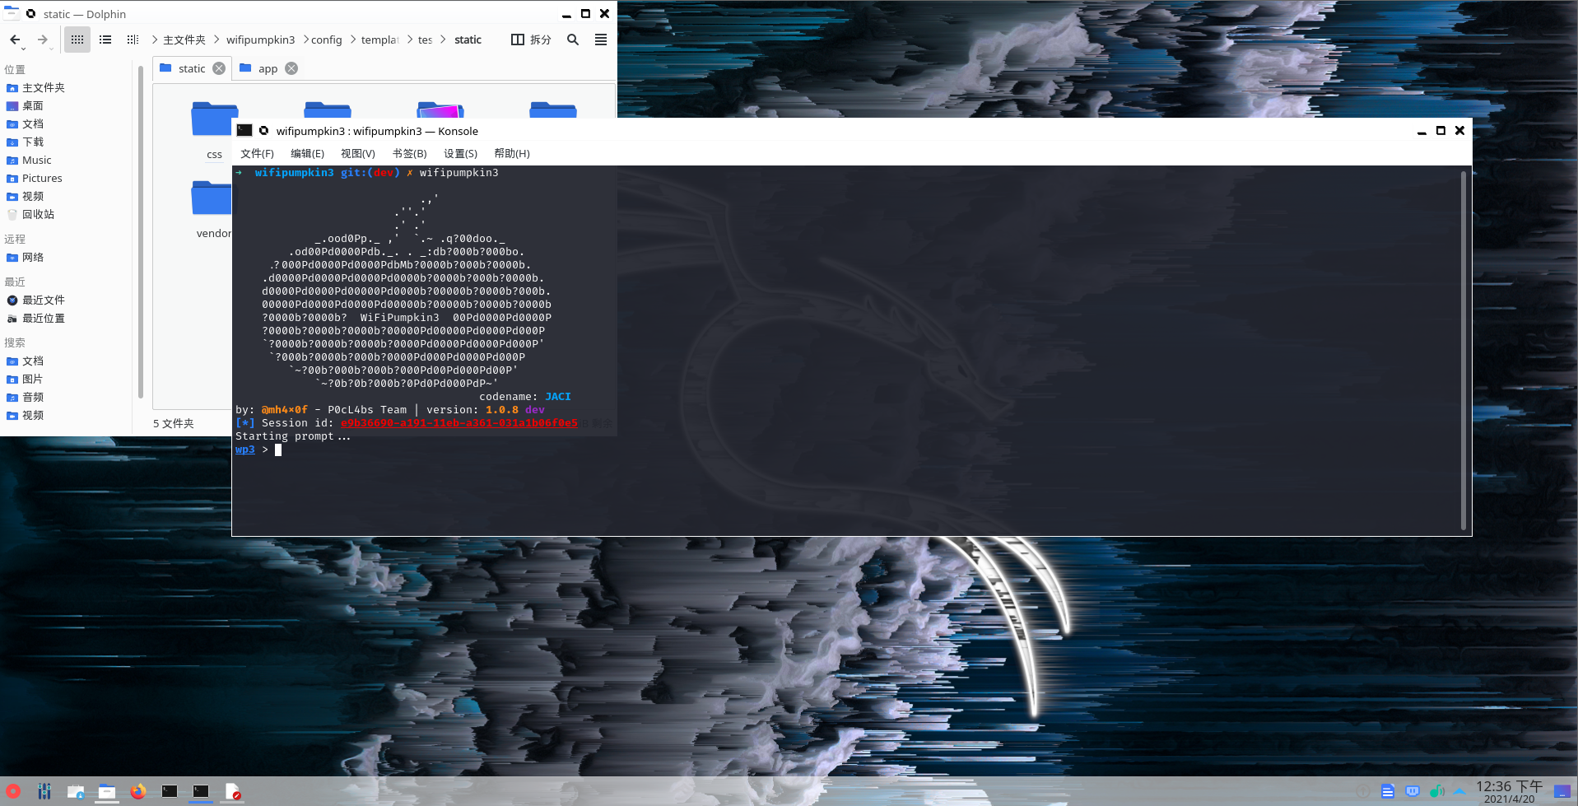Screen dimensions: 1578x806
Task: Expand chevron before static in breadcrumb
Action: [x=443, y=40]
